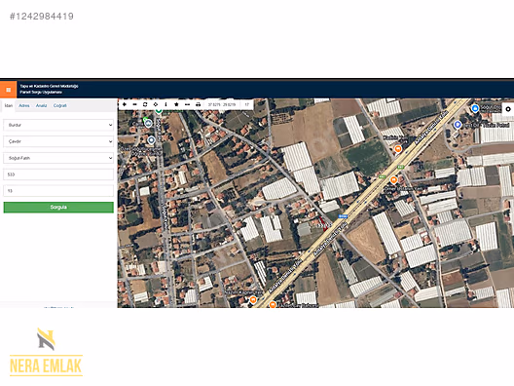Click the parsel number field containing 13

(58, 191)
